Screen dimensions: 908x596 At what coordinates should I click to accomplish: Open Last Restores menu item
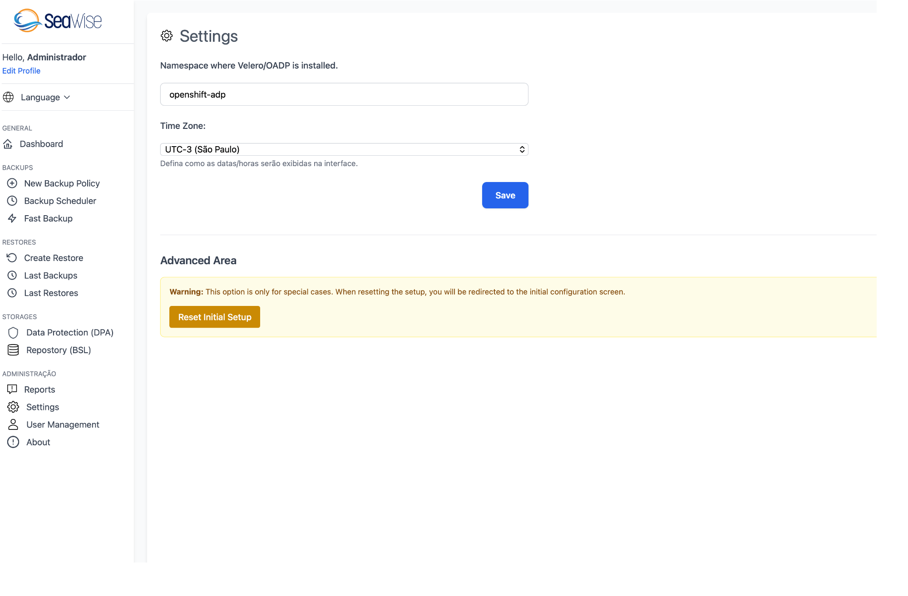coord(51,293)
